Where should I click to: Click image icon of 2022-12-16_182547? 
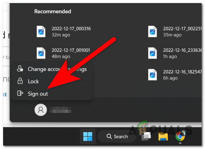152,75
